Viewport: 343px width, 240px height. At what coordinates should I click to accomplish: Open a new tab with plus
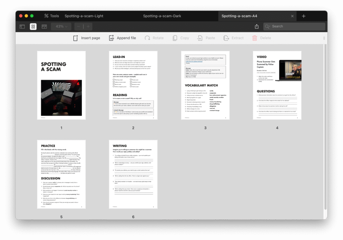click(x=303, y=16)
